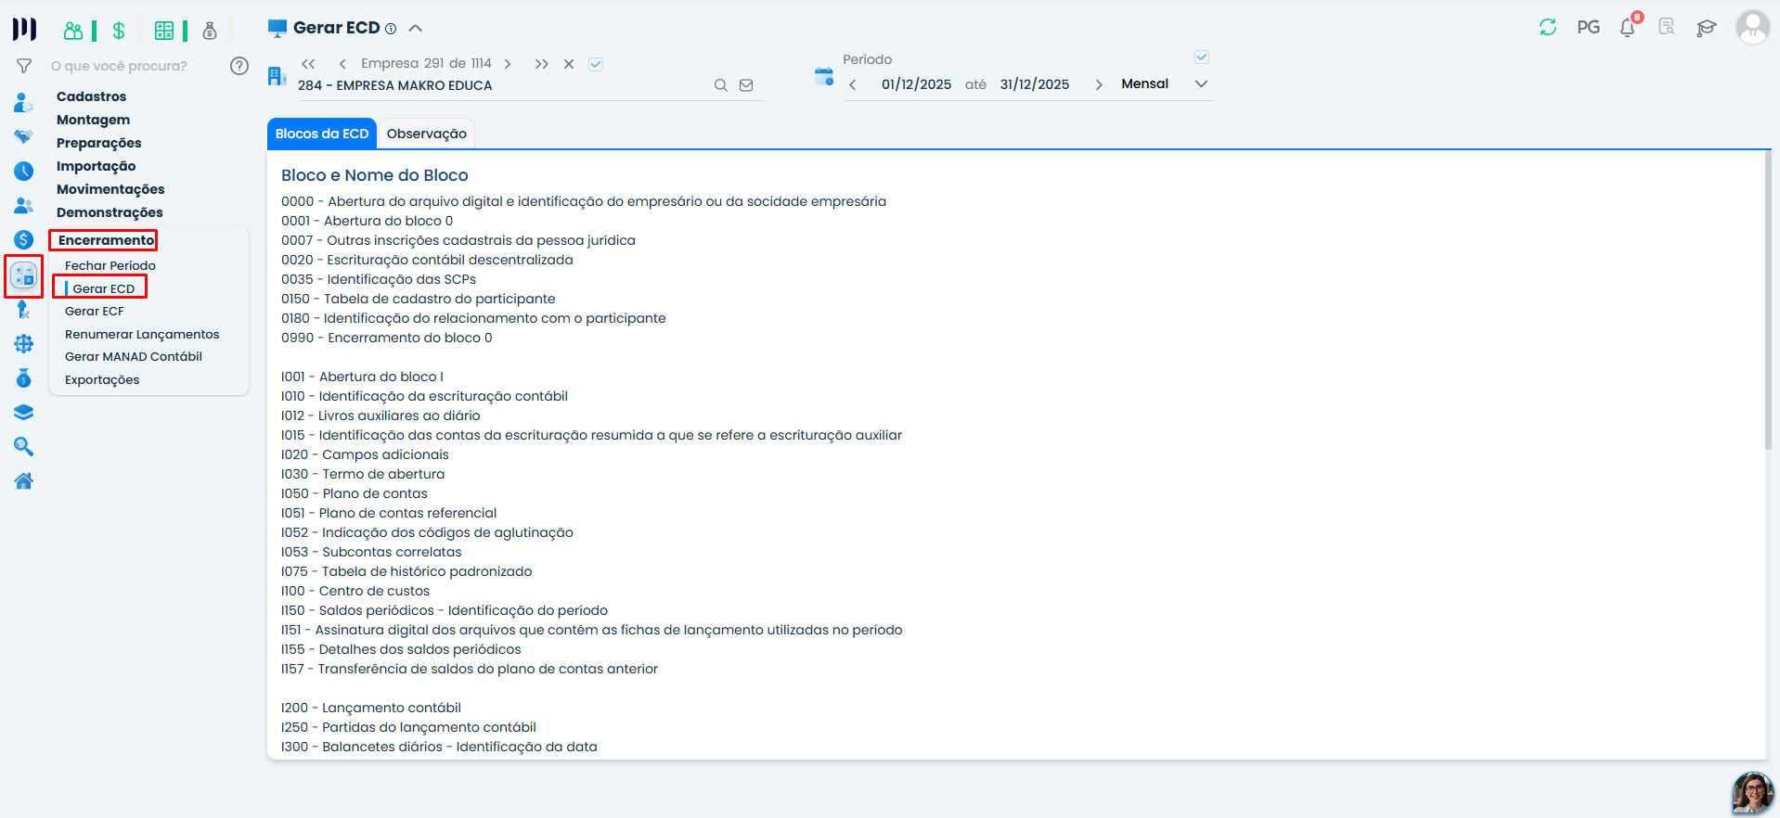The image size is (1780, 818).
Task: Open the user profile avatar
Action: pyautogui.click(x=1752, y=27)
